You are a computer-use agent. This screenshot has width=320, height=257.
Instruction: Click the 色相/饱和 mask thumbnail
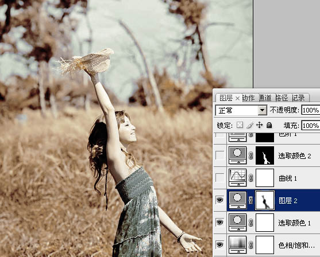tap(265, 244)
